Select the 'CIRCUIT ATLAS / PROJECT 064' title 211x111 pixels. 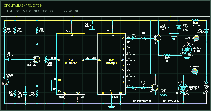(23, 6)
